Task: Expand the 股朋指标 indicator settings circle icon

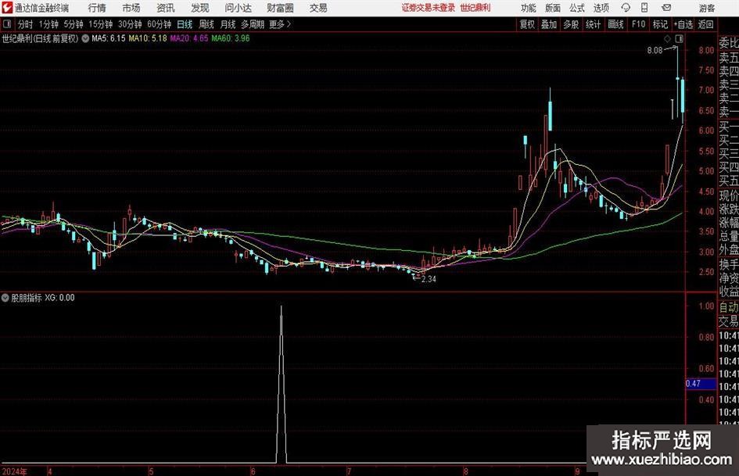Action: 5,298
